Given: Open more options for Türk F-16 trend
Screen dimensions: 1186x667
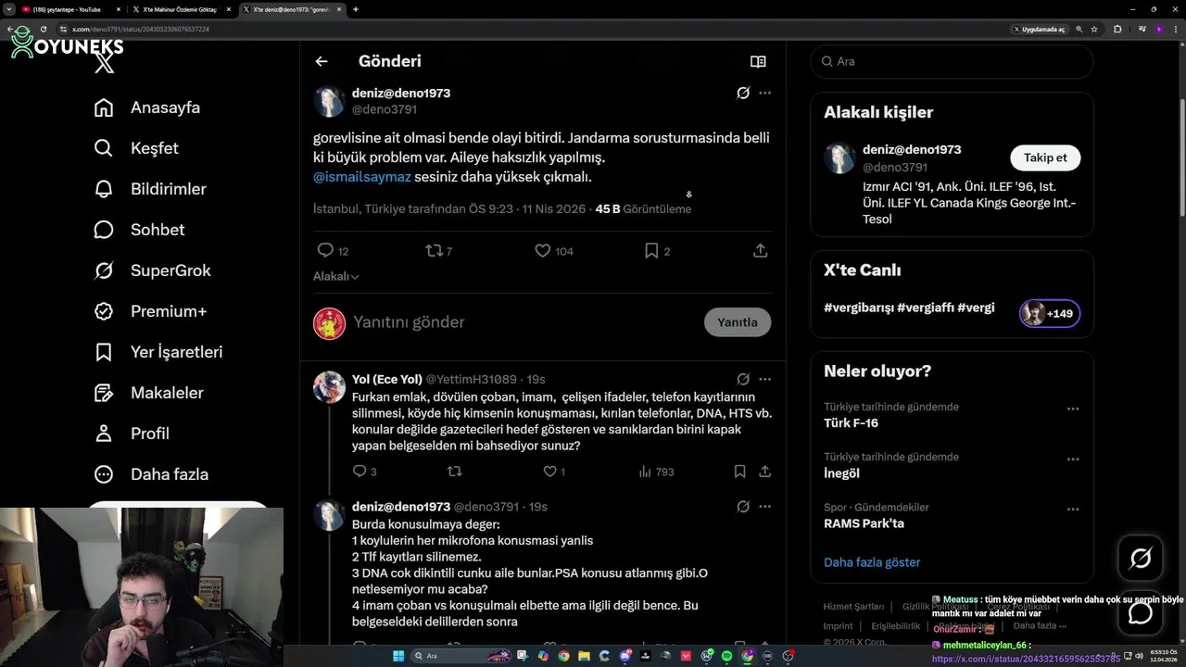Looking at the screenshot, I should (1073, 409).
